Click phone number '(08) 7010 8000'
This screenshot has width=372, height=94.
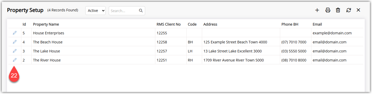click(294, 60)
